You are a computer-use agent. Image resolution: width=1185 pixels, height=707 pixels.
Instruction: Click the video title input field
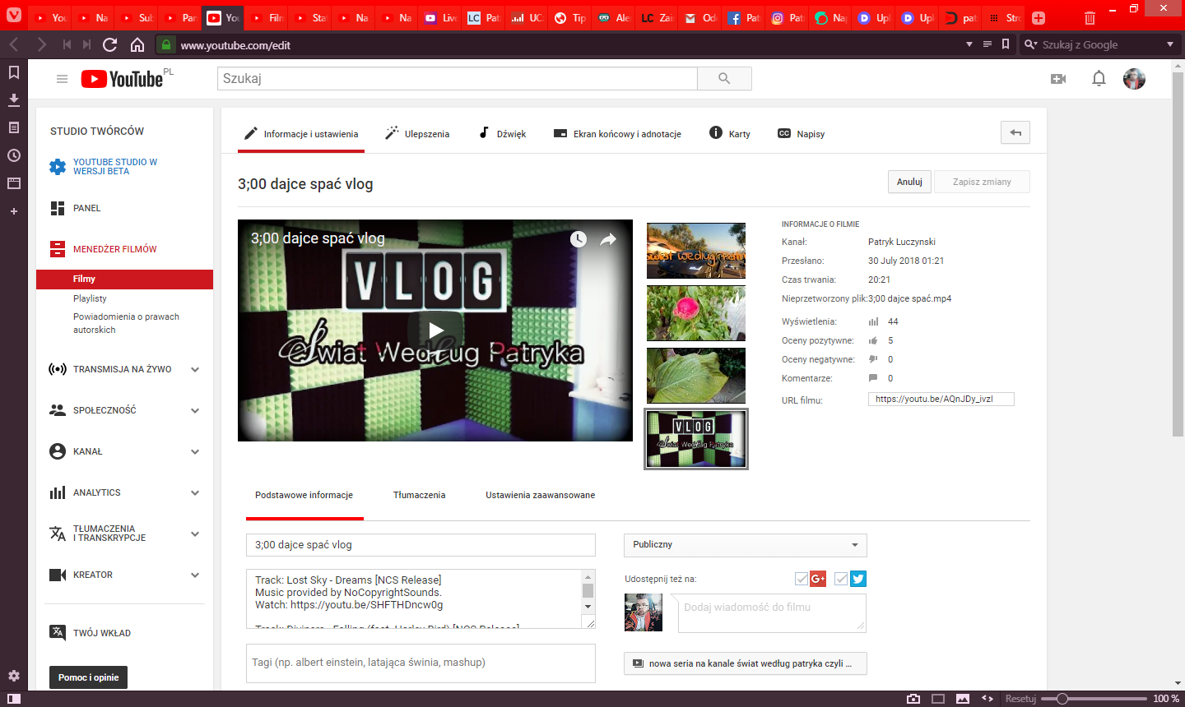tap(421, 545)
